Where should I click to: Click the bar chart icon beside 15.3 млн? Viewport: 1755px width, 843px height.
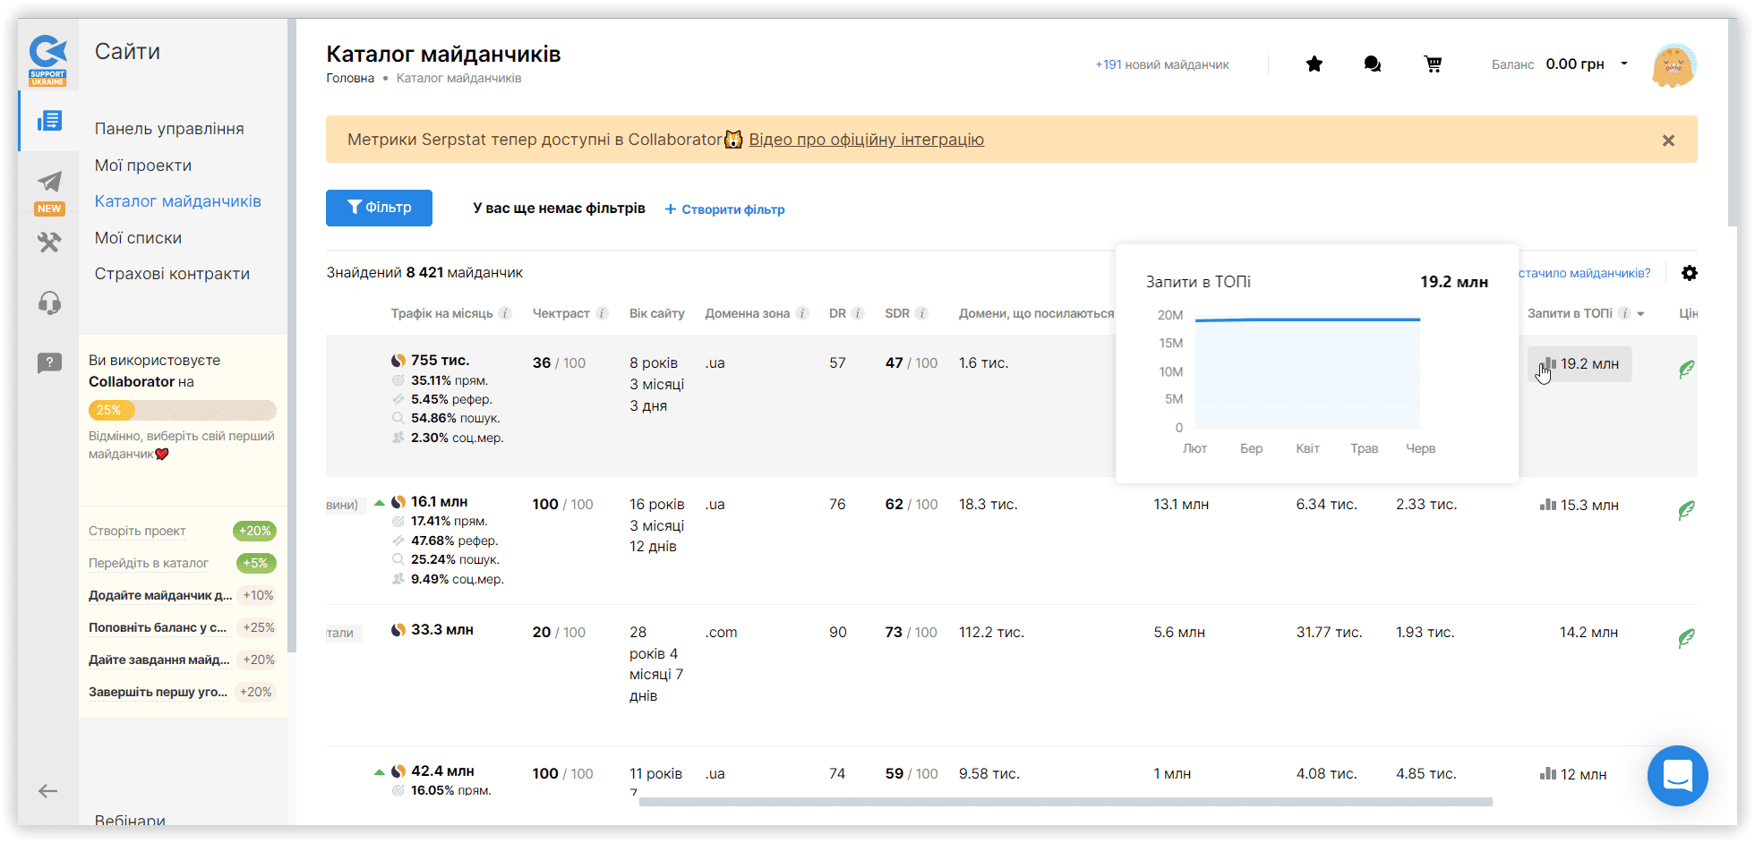tap(1548, 505)
